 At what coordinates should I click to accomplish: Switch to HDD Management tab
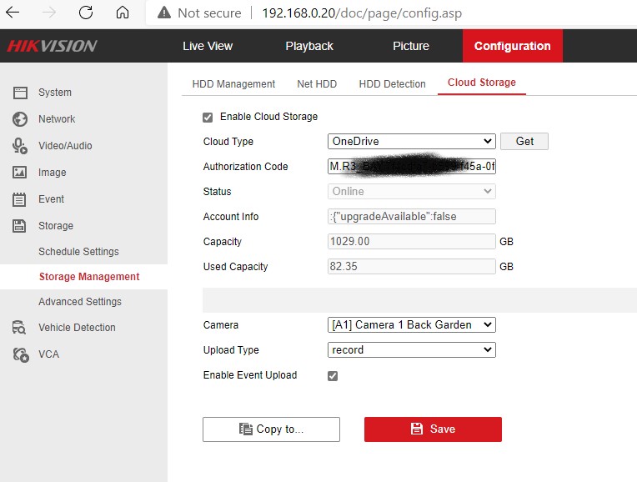pyautogui.click(x=233, y=84)
